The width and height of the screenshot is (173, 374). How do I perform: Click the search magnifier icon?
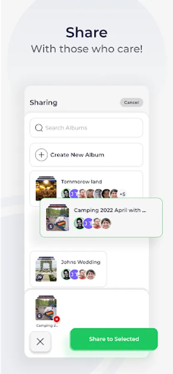(x=39, y=128)
